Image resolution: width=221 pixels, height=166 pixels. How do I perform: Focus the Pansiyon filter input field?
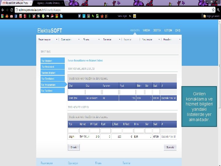(x=110, y=92)
